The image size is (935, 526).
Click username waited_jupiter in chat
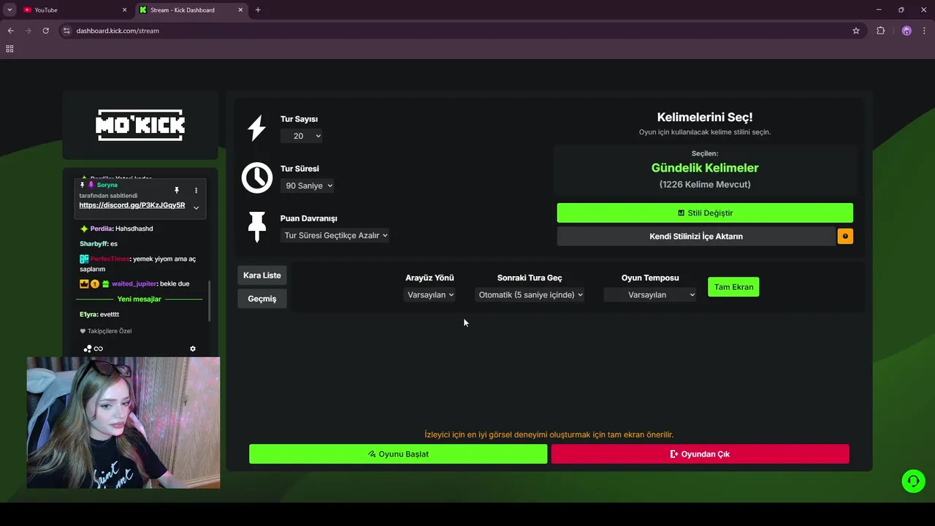coord(134,283)
